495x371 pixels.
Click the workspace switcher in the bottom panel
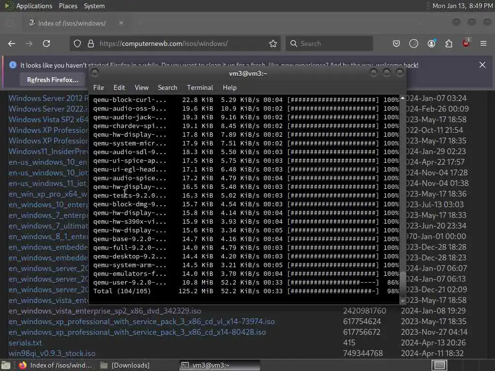[x=439, y=365]
